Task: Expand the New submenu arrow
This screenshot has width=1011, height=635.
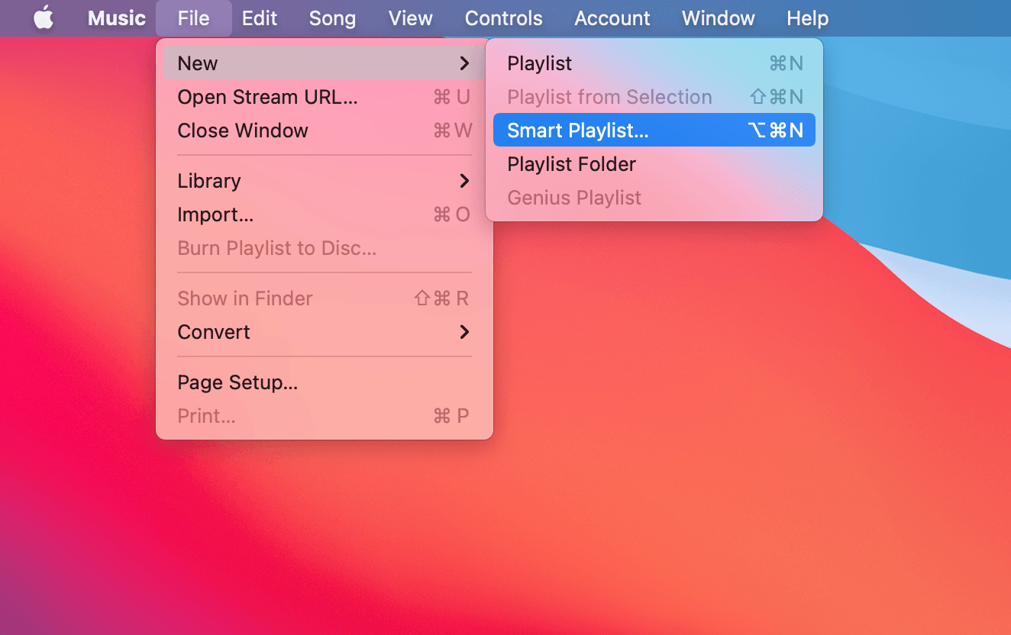Action: tap(464, 63)
